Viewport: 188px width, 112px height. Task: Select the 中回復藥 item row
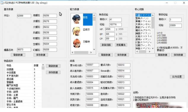(x=23, y=73)
